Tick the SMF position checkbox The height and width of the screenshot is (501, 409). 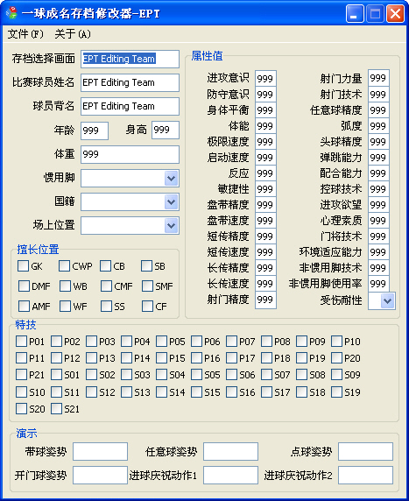pos(147,286)
